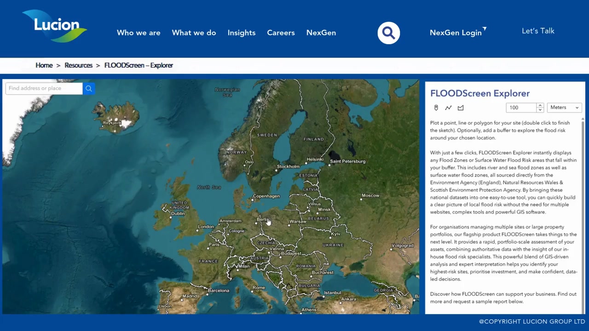Viewport: 589px width, 331px height.
Task: Select the line drawing tool
Action: [448, 108]
